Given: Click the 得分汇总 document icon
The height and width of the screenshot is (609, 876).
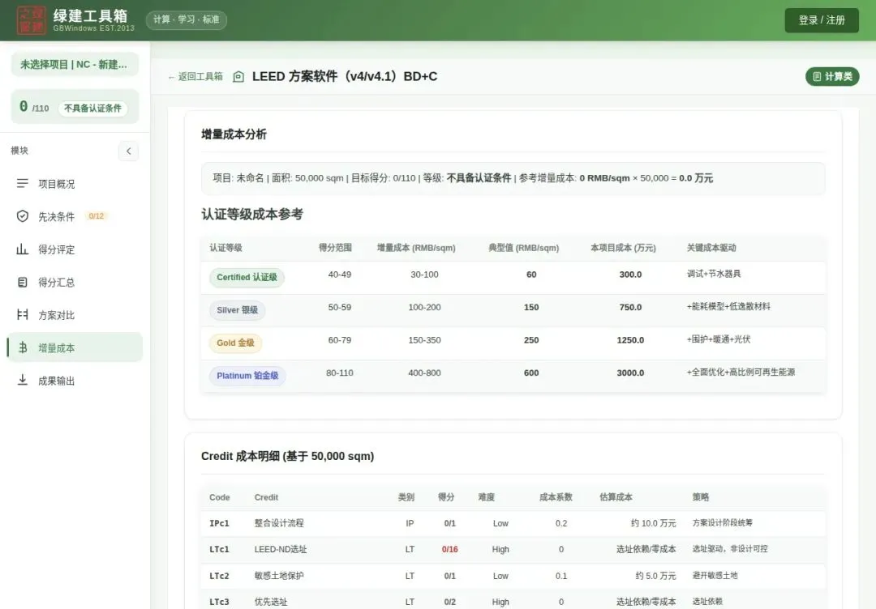Looking at the screenshot, I should click(x=23, y=282).
